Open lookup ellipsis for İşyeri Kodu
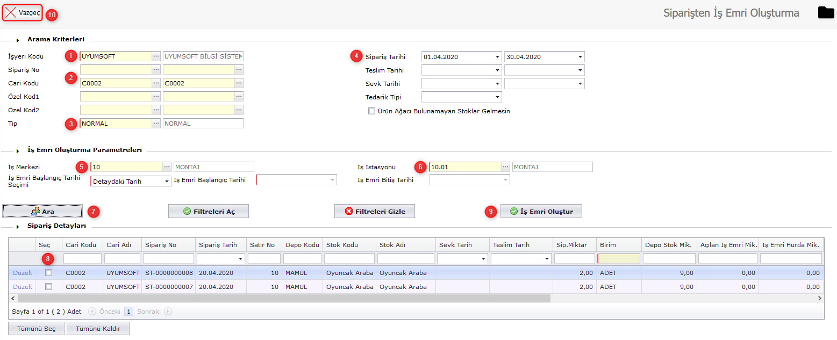This screenshot has height=340, width=837. pos(156,56)
